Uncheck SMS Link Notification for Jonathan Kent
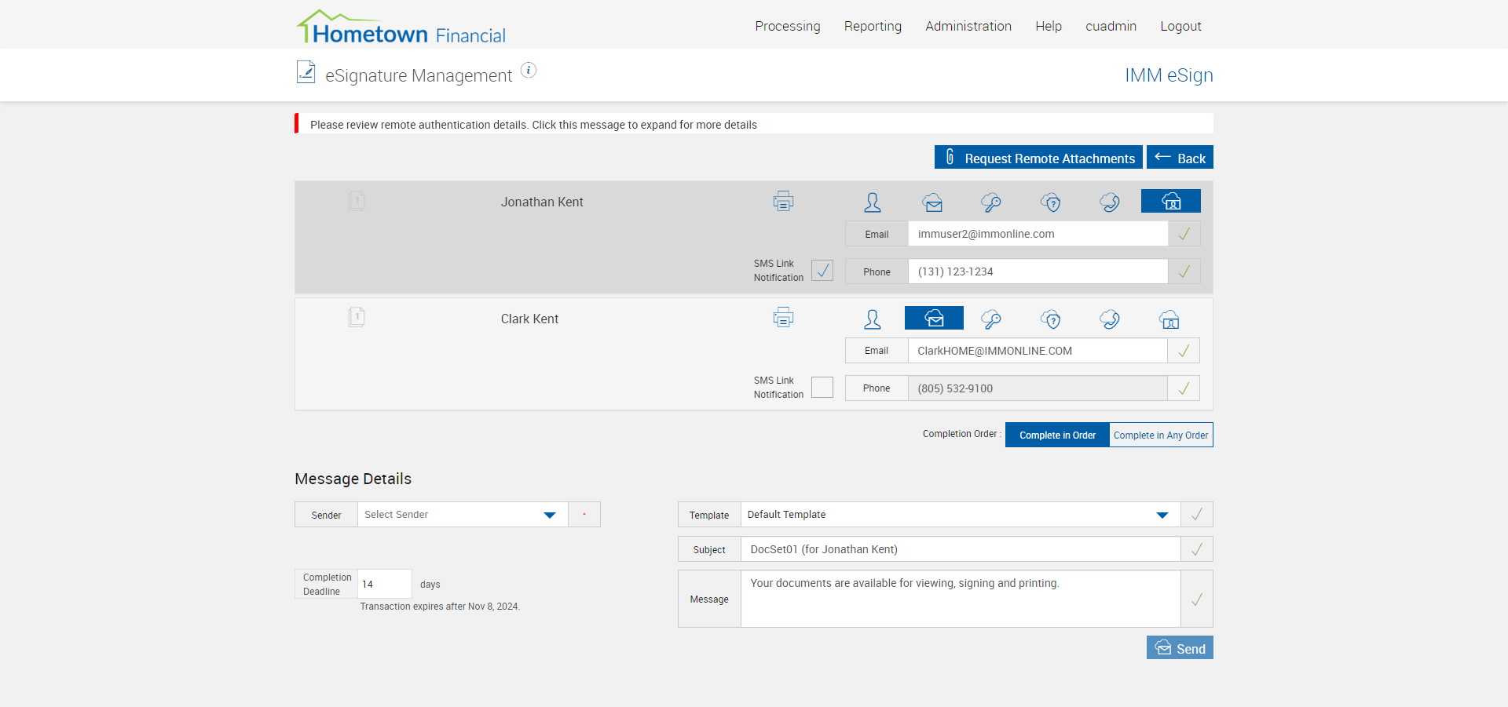1508x707 pixels. (x=822, y=271)
